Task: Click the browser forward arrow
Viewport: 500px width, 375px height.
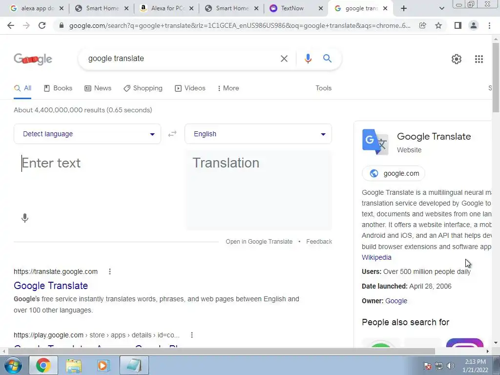Action: coord(26,25)
